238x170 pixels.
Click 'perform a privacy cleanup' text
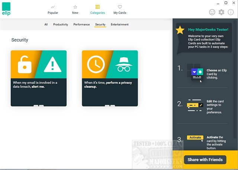(x=108, y=85)
